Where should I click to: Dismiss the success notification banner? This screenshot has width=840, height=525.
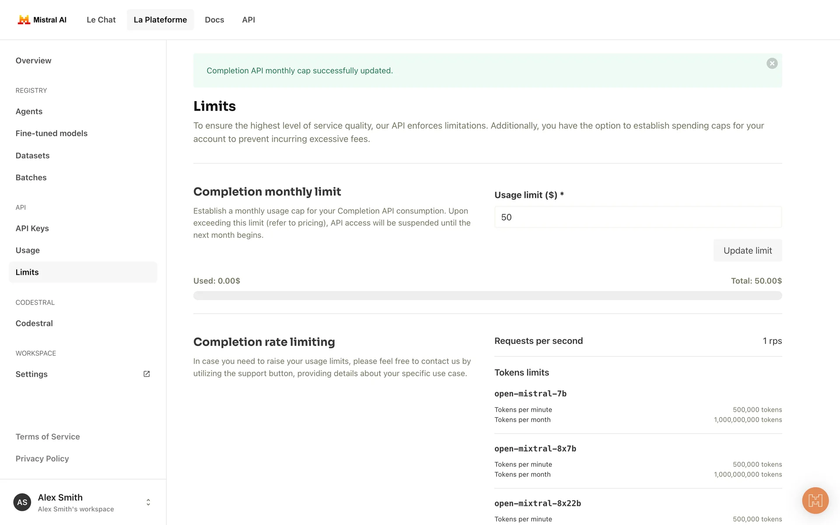(x=772, y=63)
